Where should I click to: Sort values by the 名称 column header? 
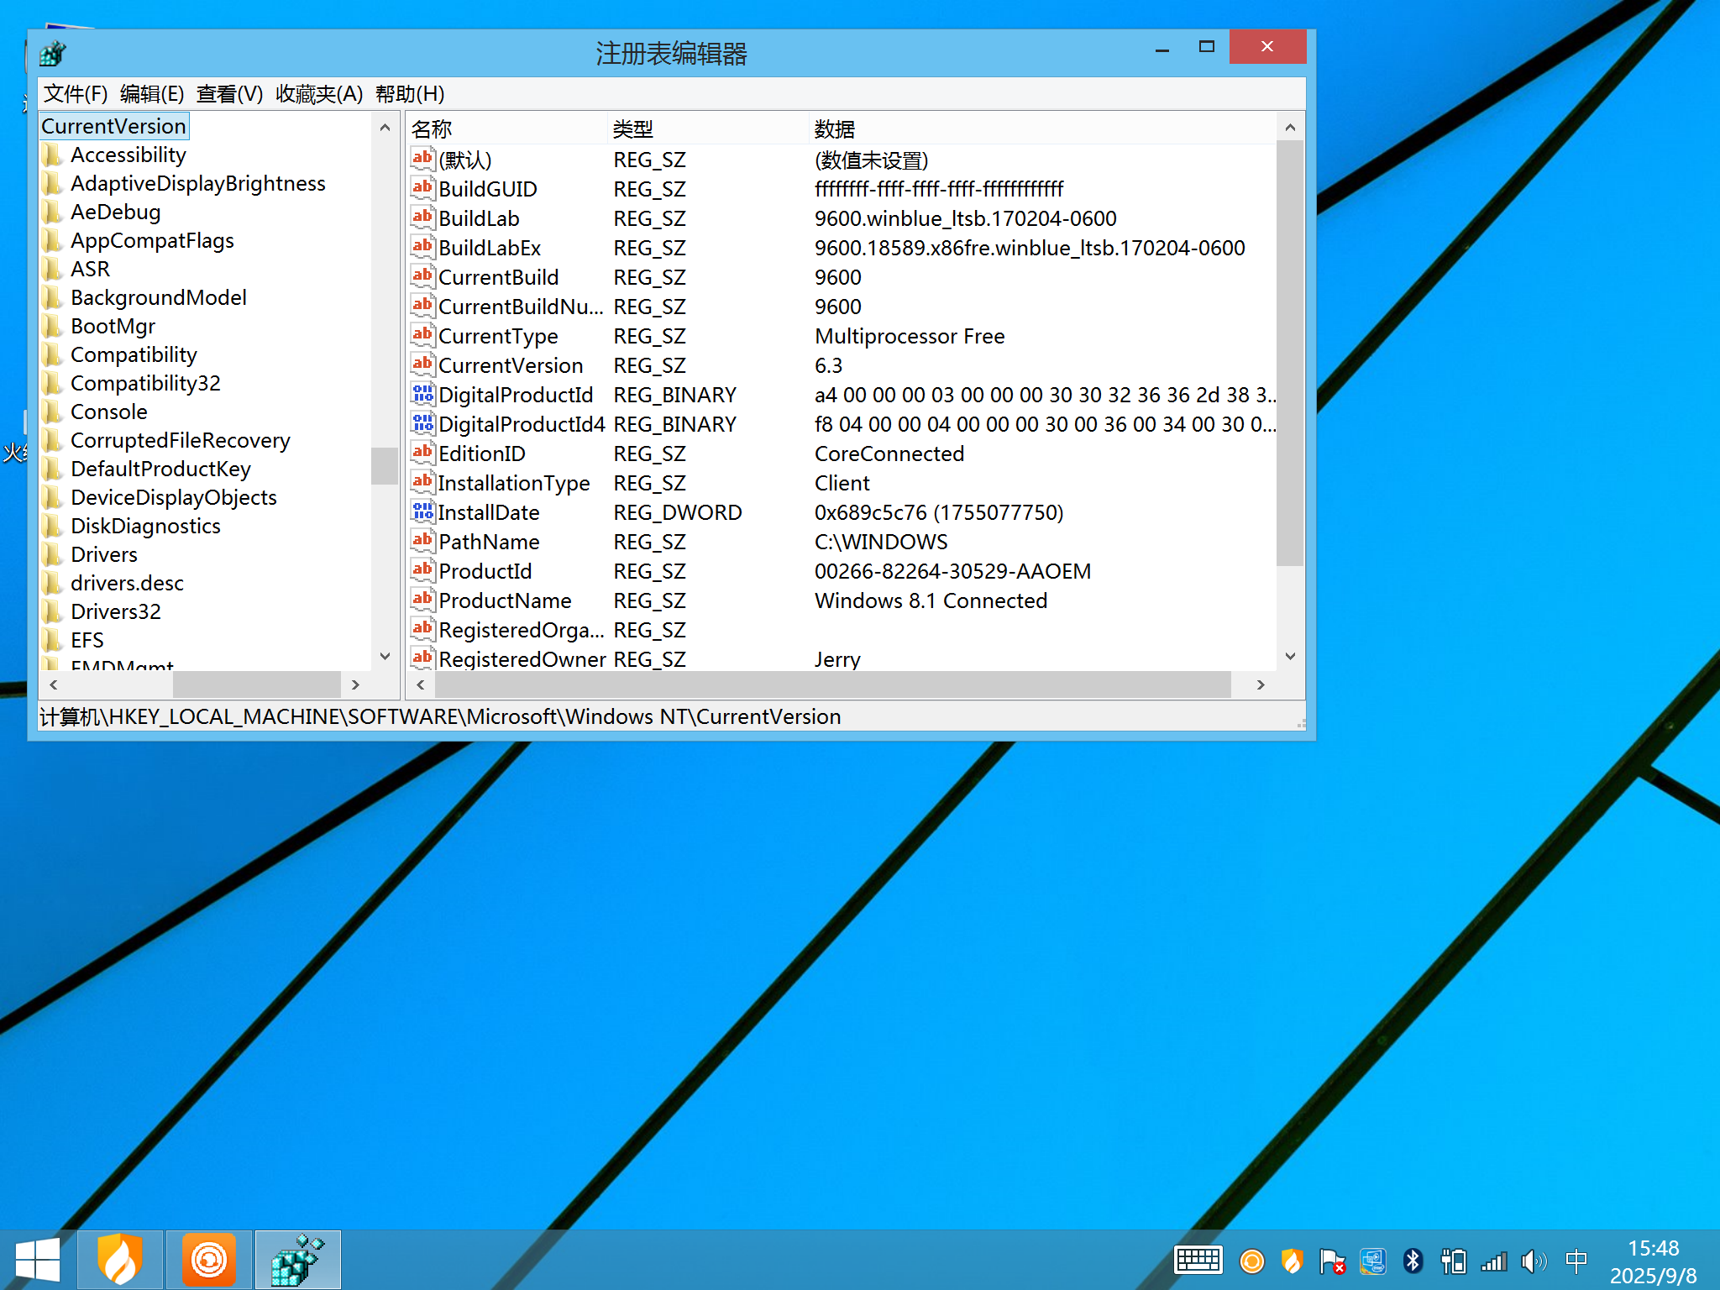click(506, 128)
